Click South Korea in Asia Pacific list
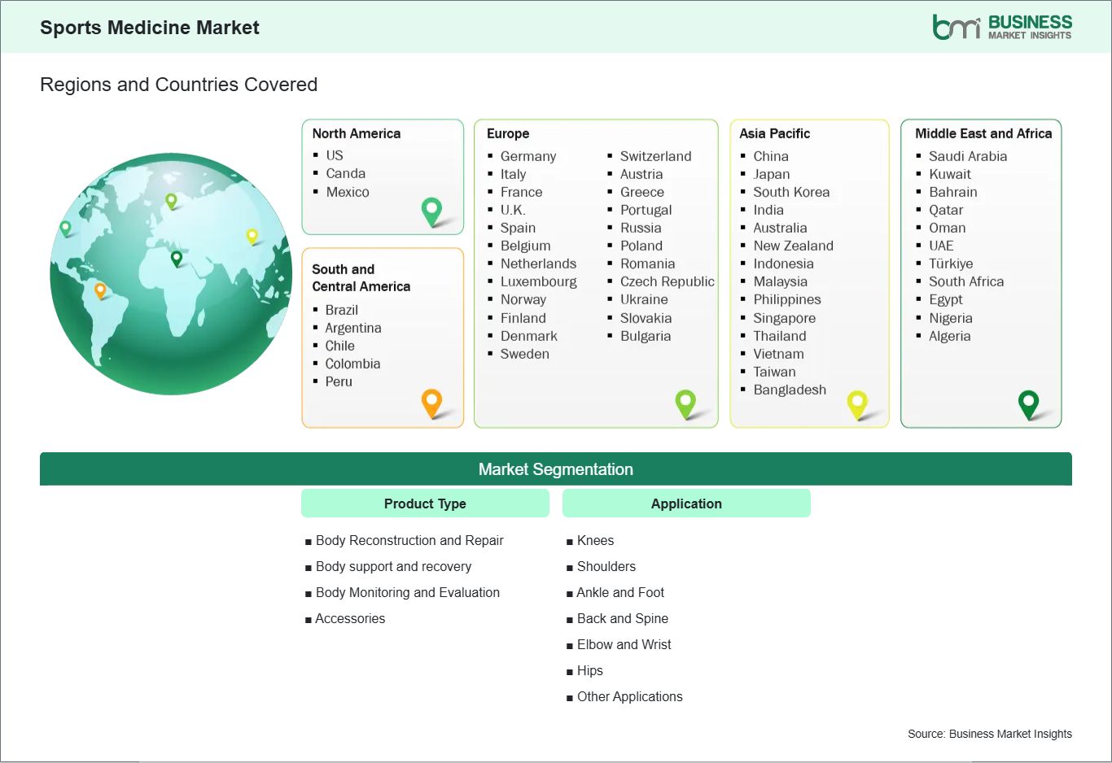Screen dimensions: 1112x763 (790, 192)
